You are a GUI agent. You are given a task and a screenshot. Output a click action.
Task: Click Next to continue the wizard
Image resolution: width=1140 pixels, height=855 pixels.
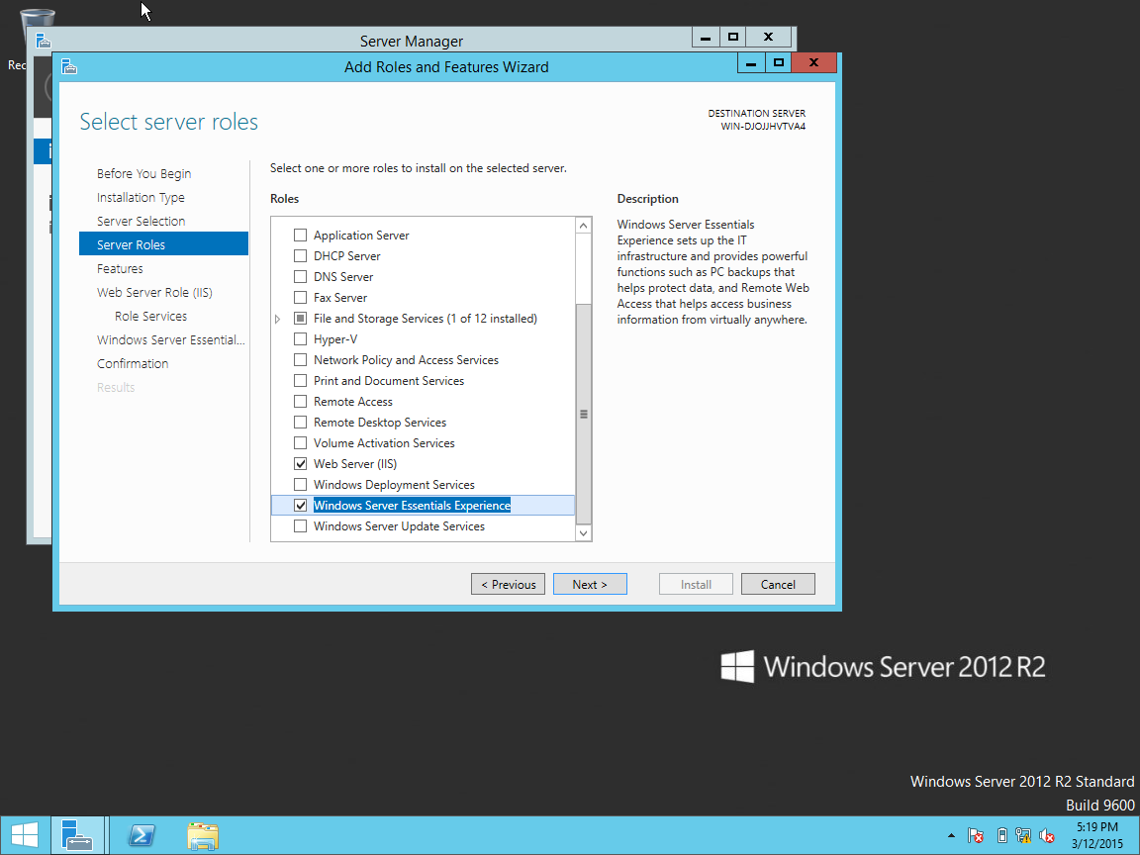click(590, 584)
